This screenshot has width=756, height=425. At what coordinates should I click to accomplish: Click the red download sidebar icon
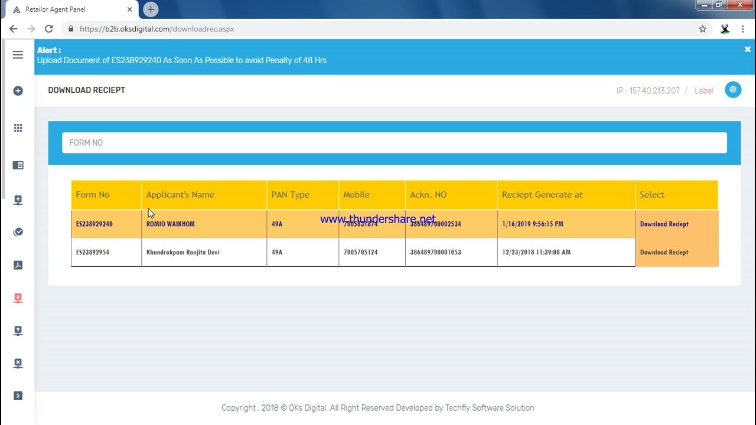(x=18, y=298)
